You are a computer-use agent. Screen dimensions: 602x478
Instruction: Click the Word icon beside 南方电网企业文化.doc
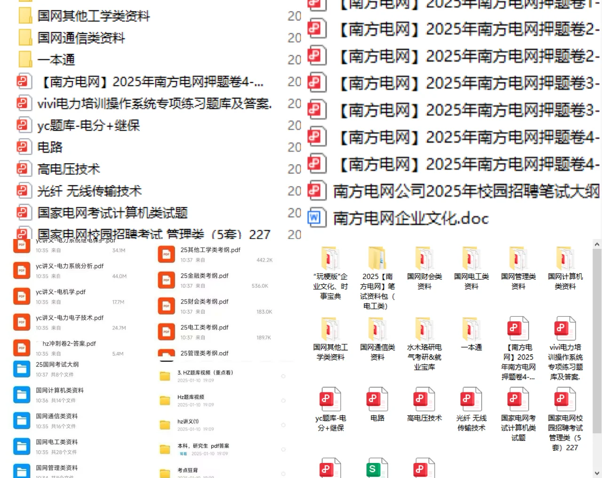click(x=317, y=217)
